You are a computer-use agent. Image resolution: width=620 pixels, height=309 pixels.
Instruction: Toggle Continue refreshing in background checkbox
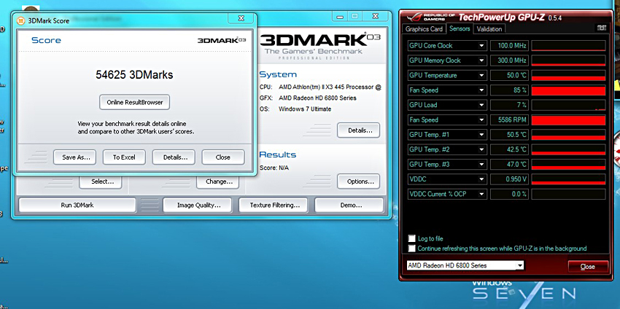[x=412, y=249]
